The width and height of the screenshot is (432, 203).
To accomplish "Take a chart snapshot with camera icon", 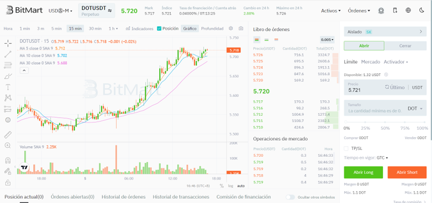I will [241, 28].
